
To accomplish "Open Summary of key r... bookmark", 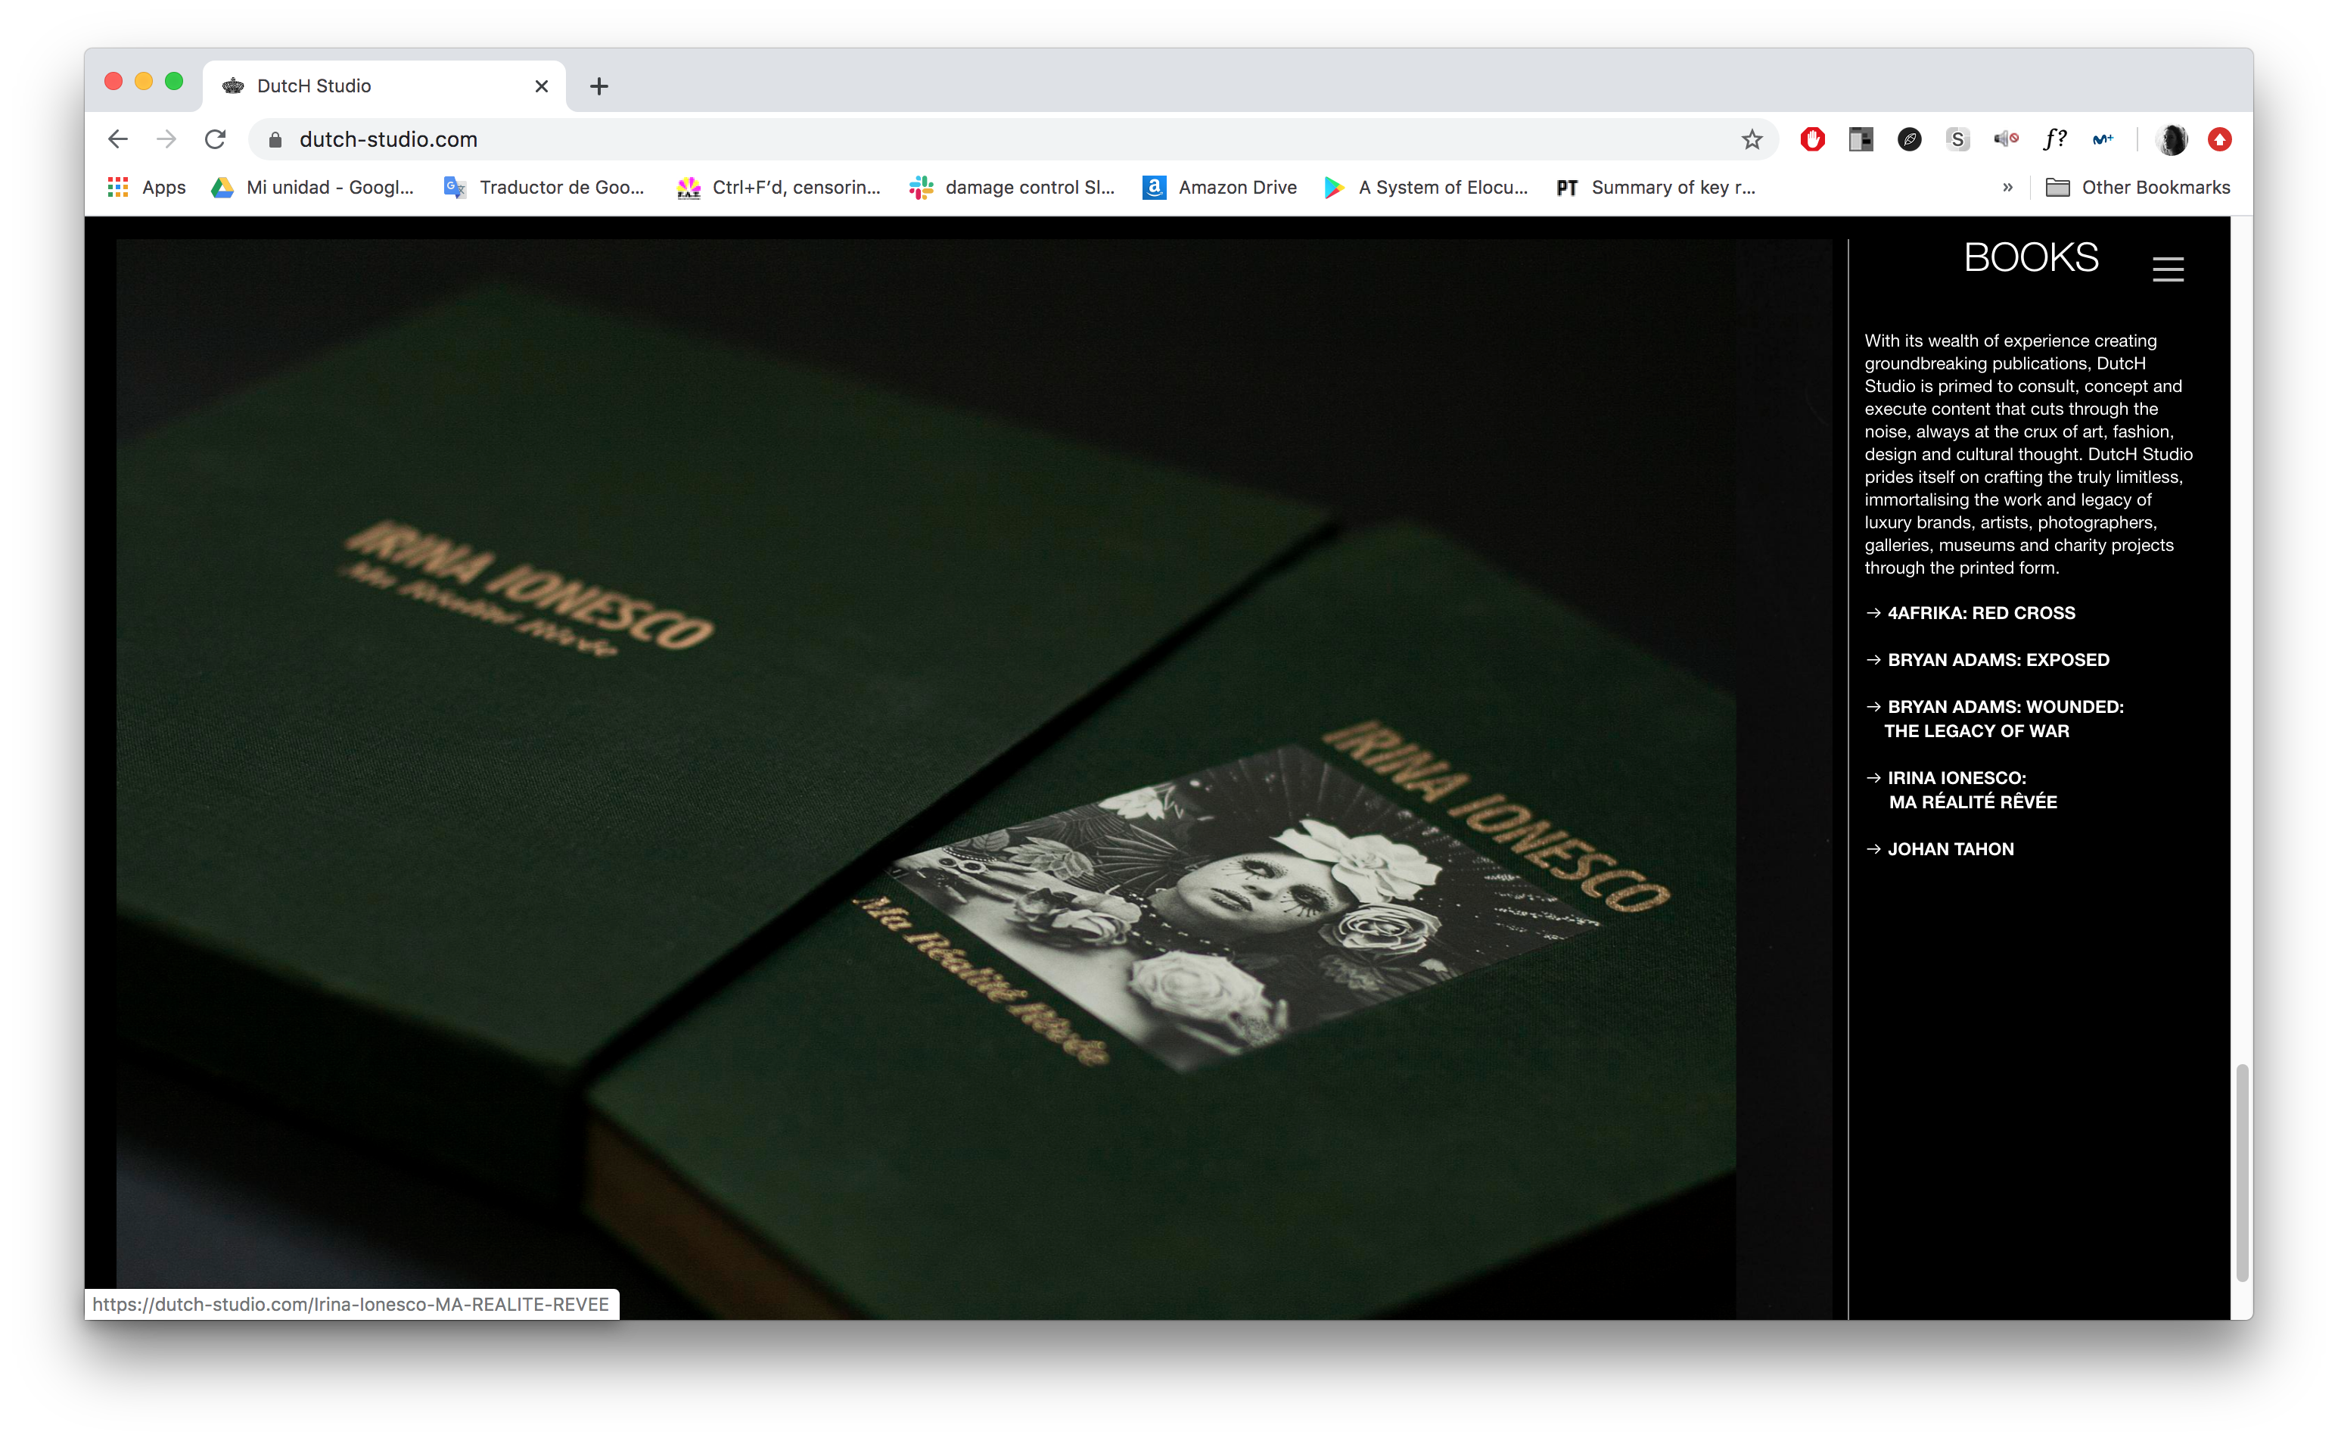I will [x=1656, y=188].
